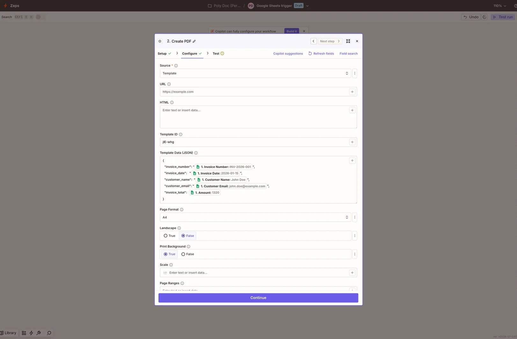The image size is (517, 339).
Task: Click the info icon next to Template Data (JSON)
Action: pyautogui.click(x=196, y=153)
